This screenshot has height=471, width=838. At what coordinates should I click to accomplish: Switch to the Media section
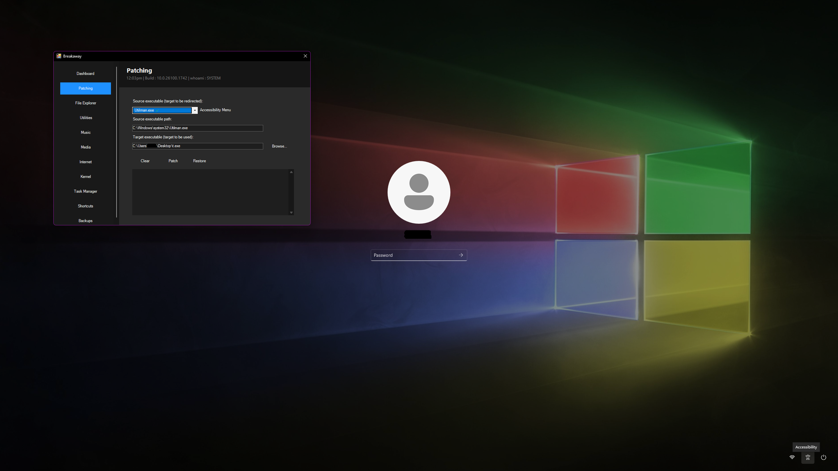(x=85, y=147)
